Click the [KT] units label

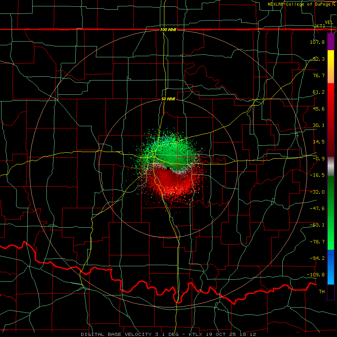tap(320, 26)
